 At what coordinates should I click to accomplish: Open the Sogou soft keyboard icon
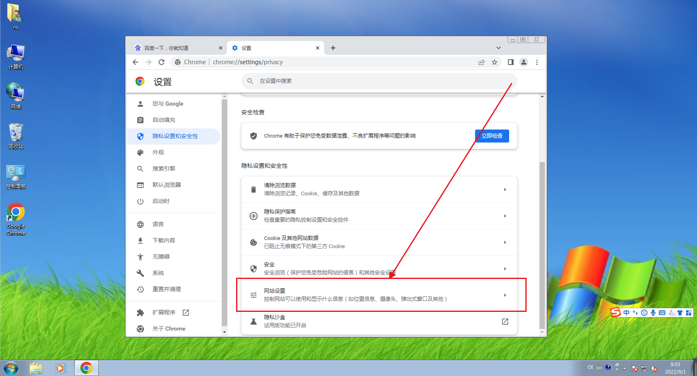click(662, 312)
